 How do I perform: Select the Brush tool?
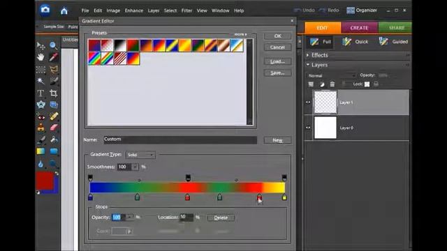click(x=41, y=139)
